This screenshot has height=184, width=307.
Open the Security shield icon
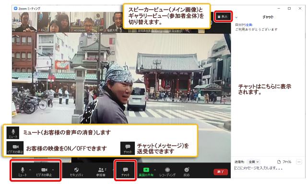point(77,172)
